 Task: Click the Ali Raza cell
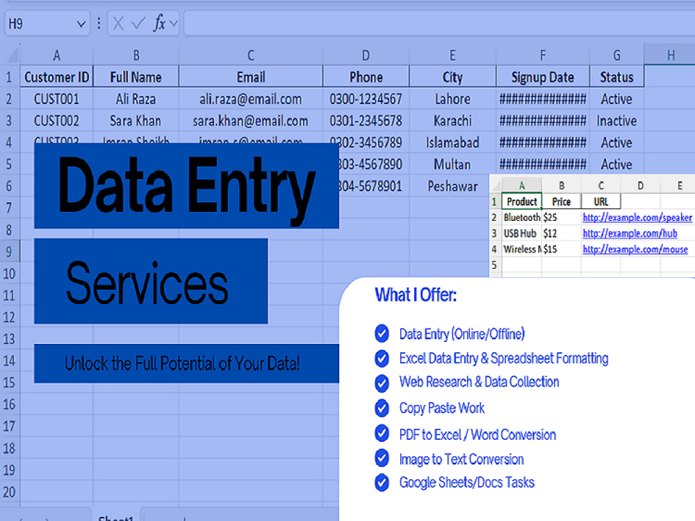pos(136,99)
